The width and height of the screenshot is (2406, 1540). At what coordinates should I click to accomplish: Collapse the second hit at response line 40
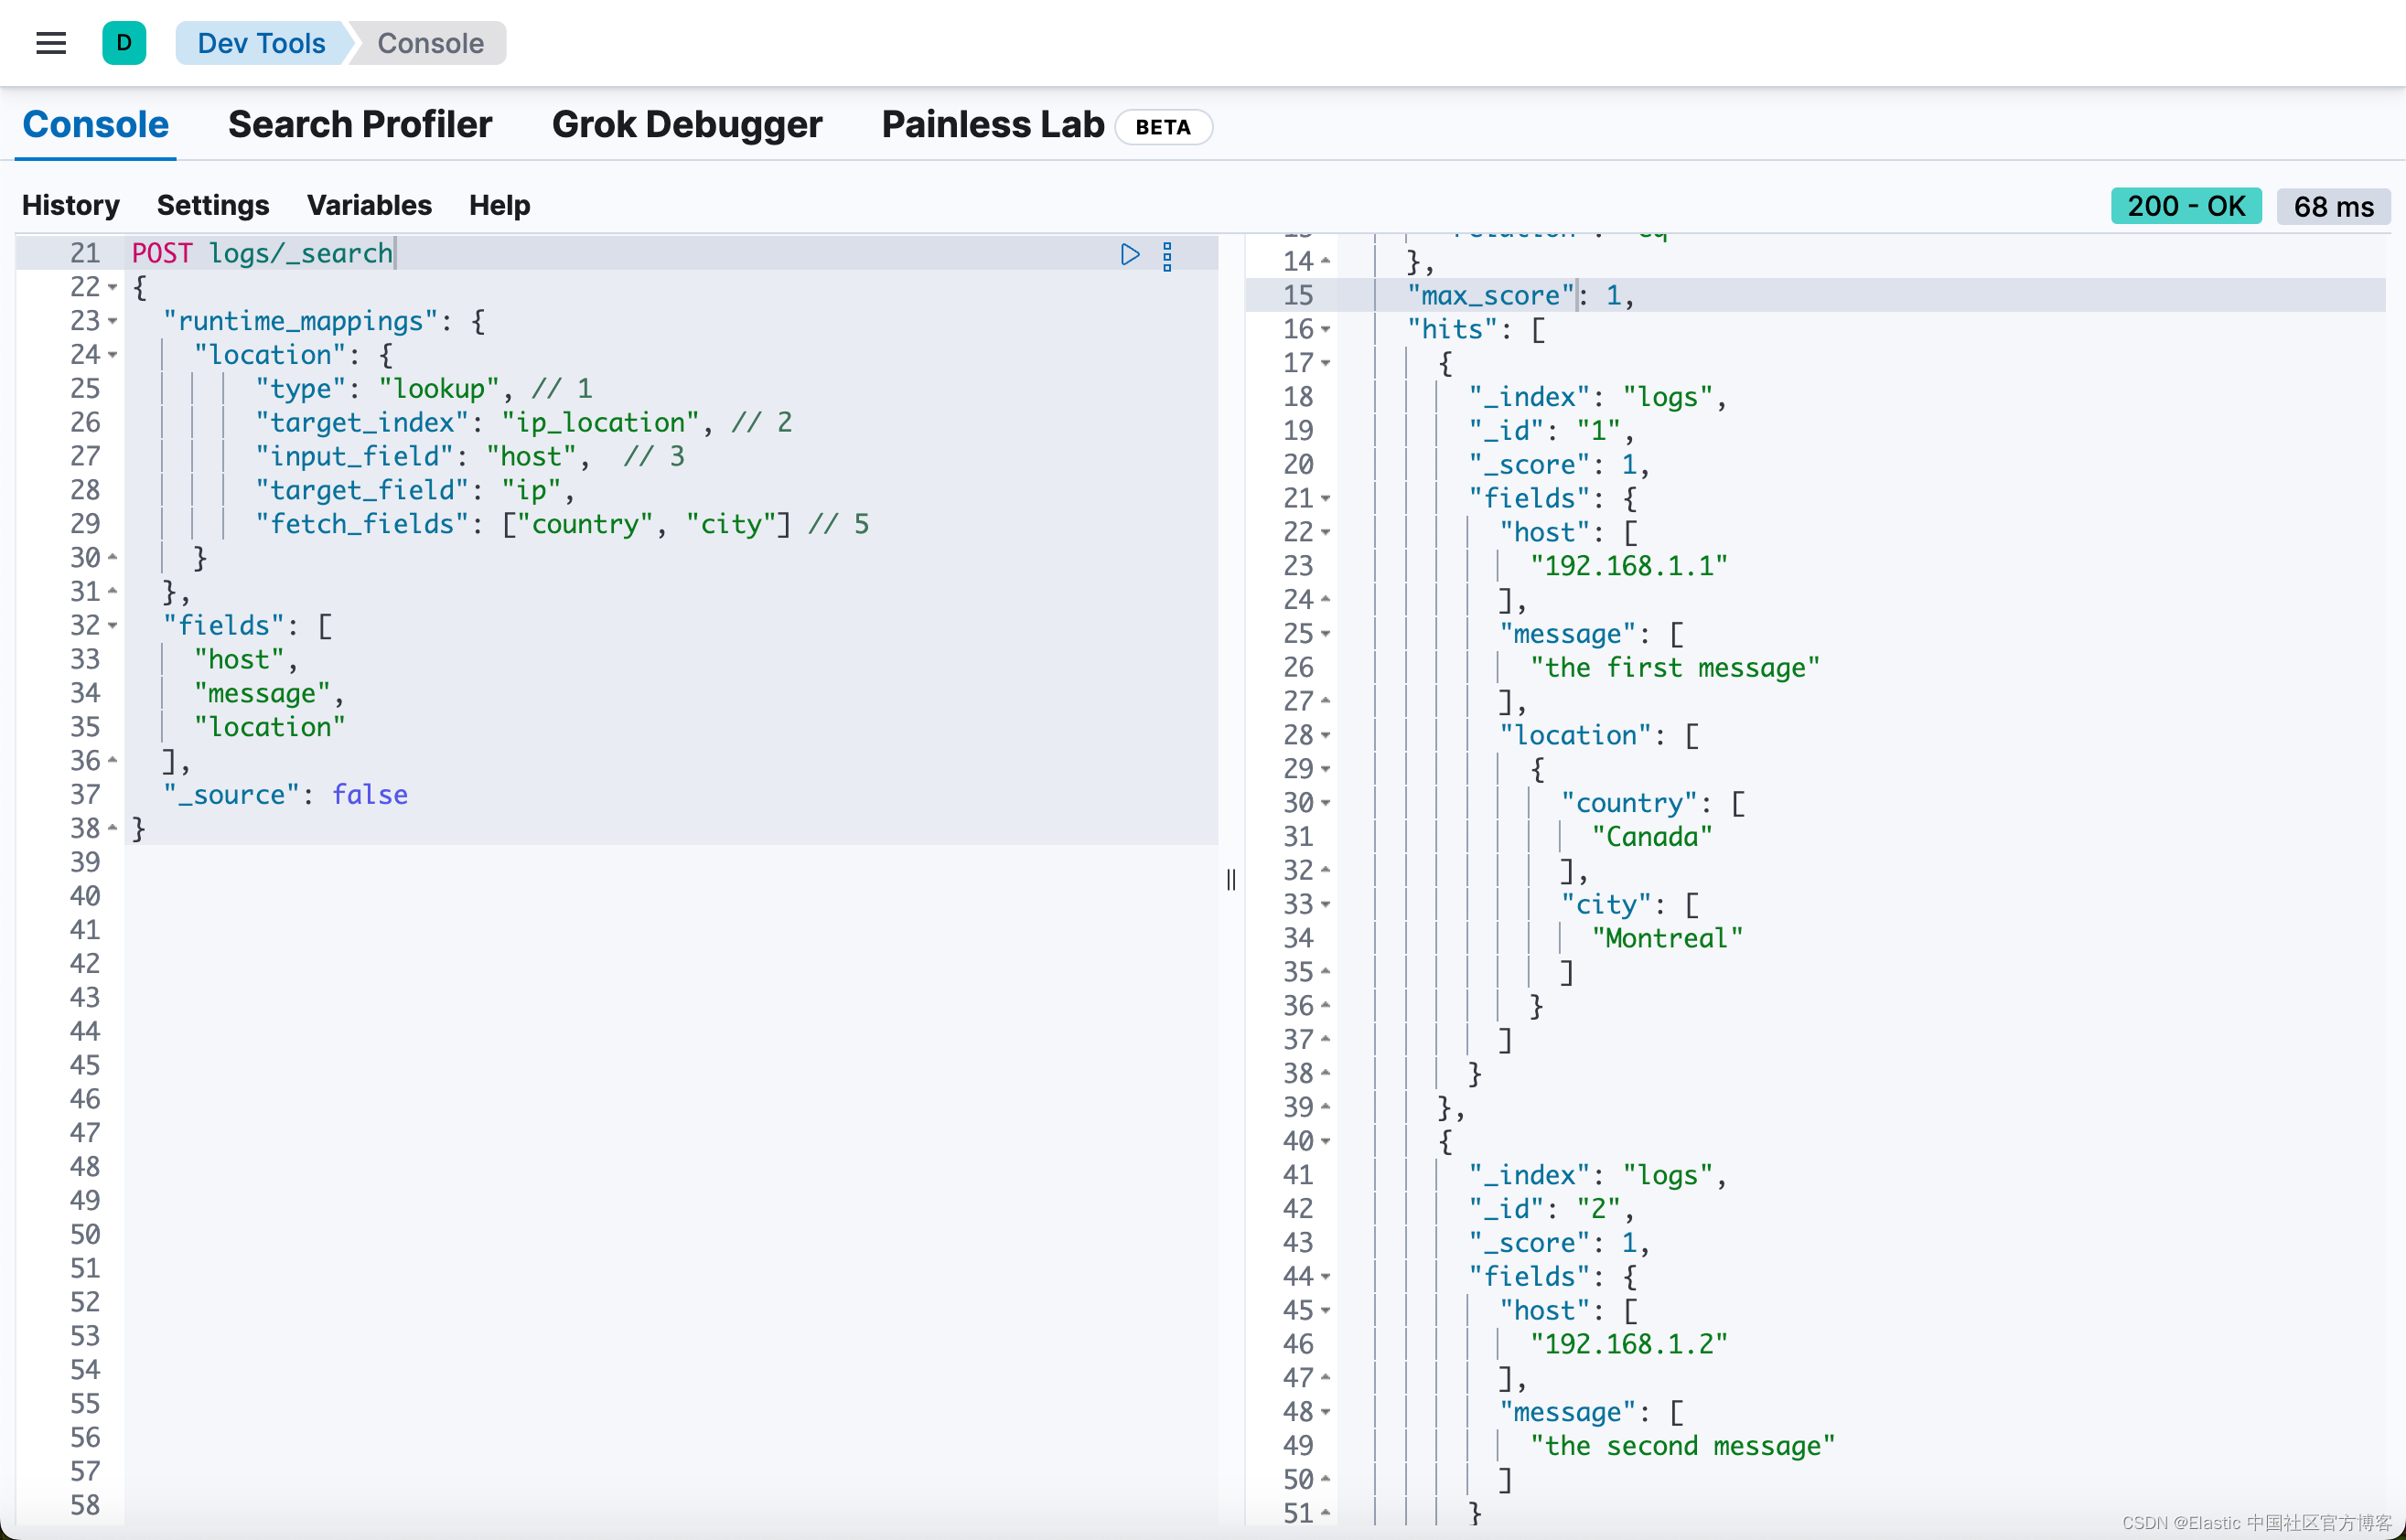[1325, 1141]
